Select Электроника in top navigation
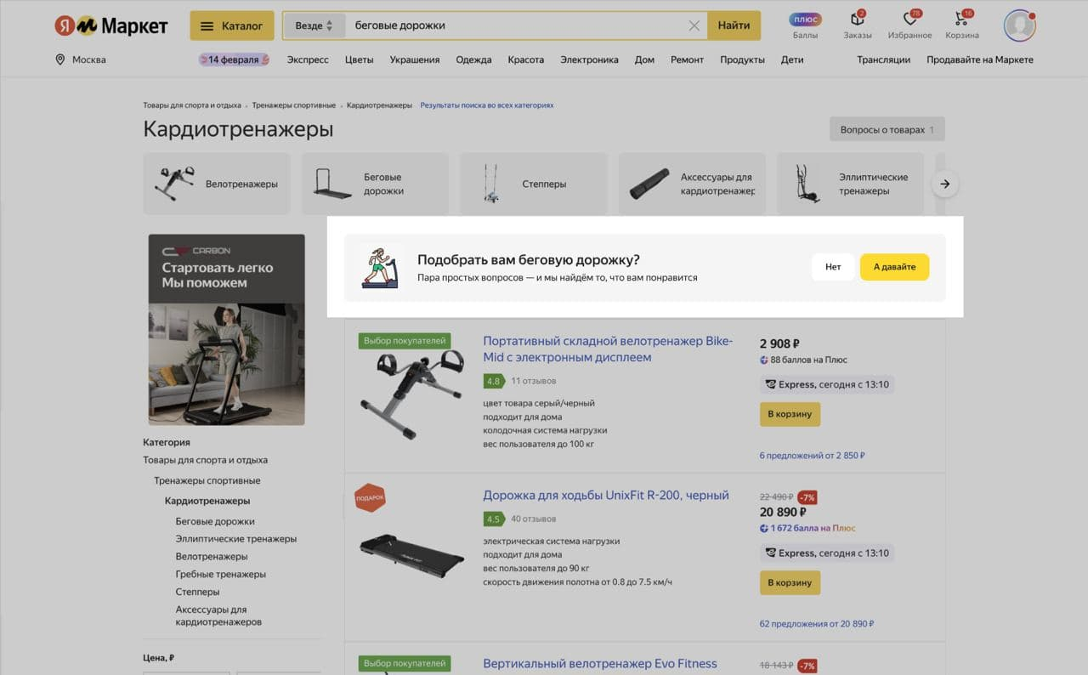This screenshot has width=1088, height=675. (589, 60)
